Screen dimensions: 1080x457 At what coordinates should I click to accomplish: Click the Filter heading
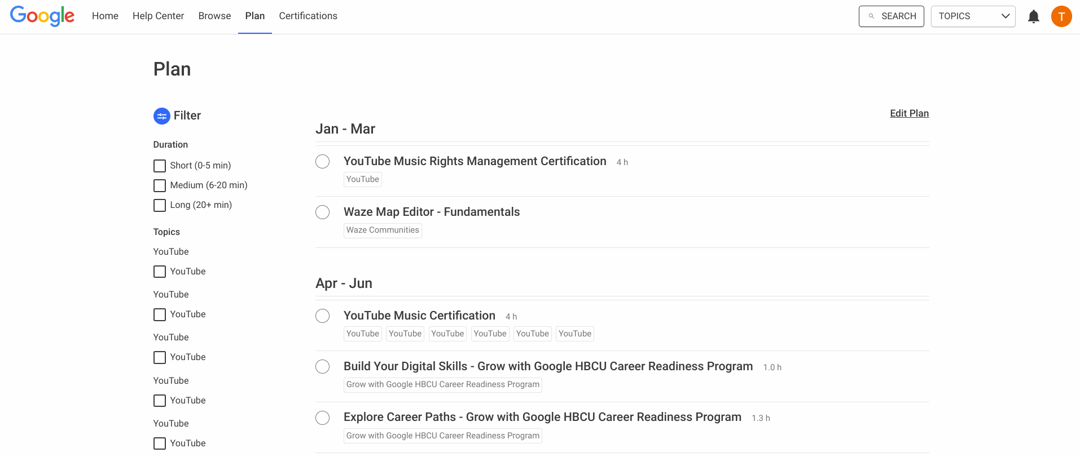point(187,116)
